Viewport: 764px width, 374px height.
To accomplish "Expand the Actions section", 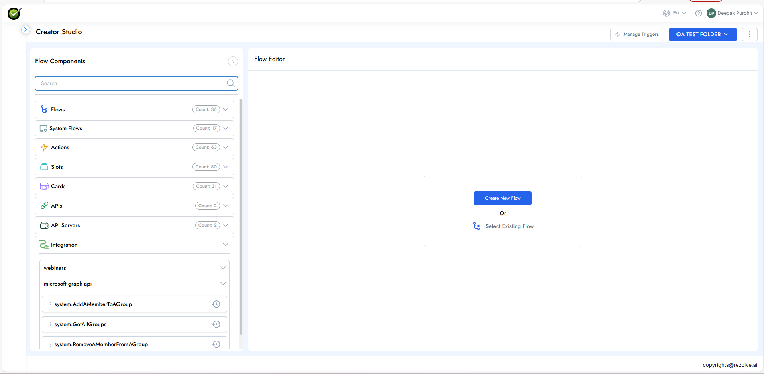I will click(x=226, y=147).
